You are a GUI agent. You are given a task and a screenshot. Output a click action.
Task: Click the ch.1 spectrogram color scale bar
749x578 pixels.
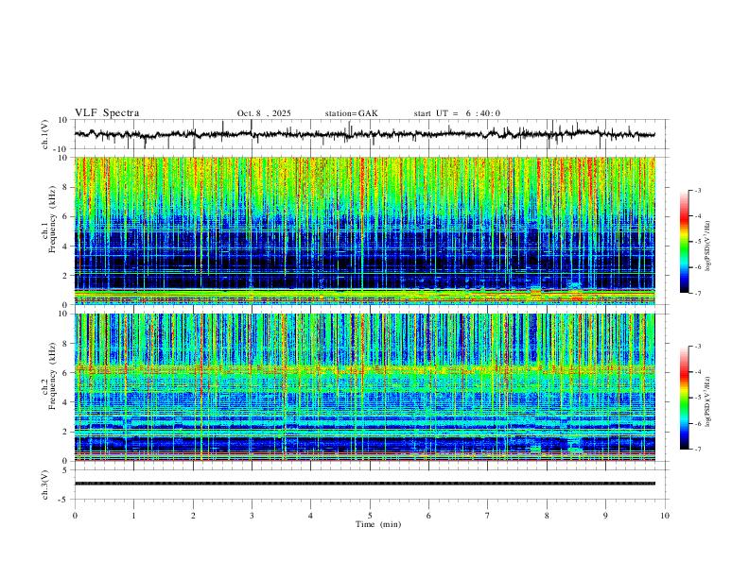click(684, 242)
